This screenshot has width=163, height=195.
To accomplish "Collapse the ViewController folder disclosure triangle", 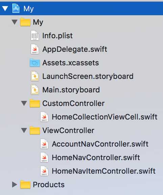I will [24, 130].
